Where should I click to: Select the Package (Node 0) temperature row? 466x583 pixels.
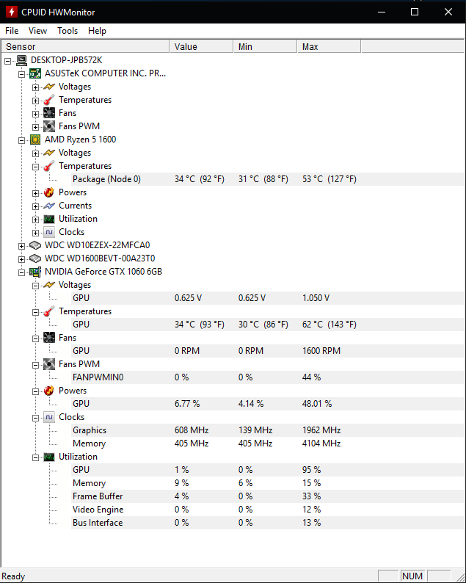(106, 179)
